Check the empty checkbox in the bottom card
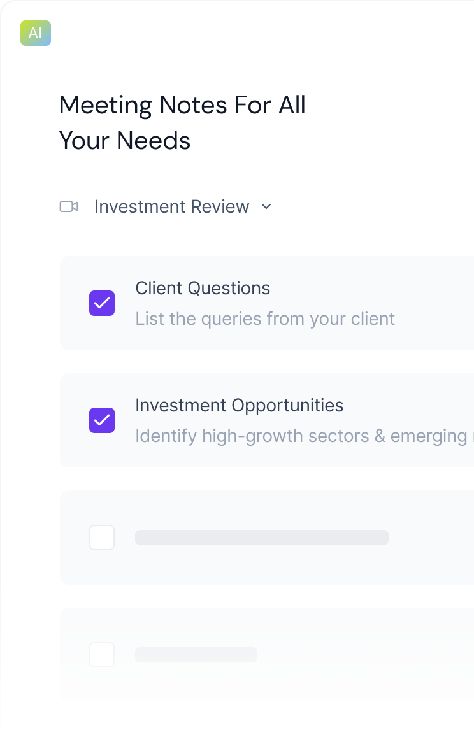The width and height of the screenshot is (474, 749). (102, 654)
